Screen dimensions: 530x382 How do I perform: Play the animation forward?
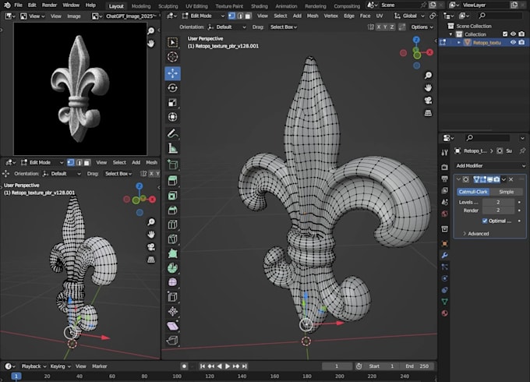(x=228, y=366)
